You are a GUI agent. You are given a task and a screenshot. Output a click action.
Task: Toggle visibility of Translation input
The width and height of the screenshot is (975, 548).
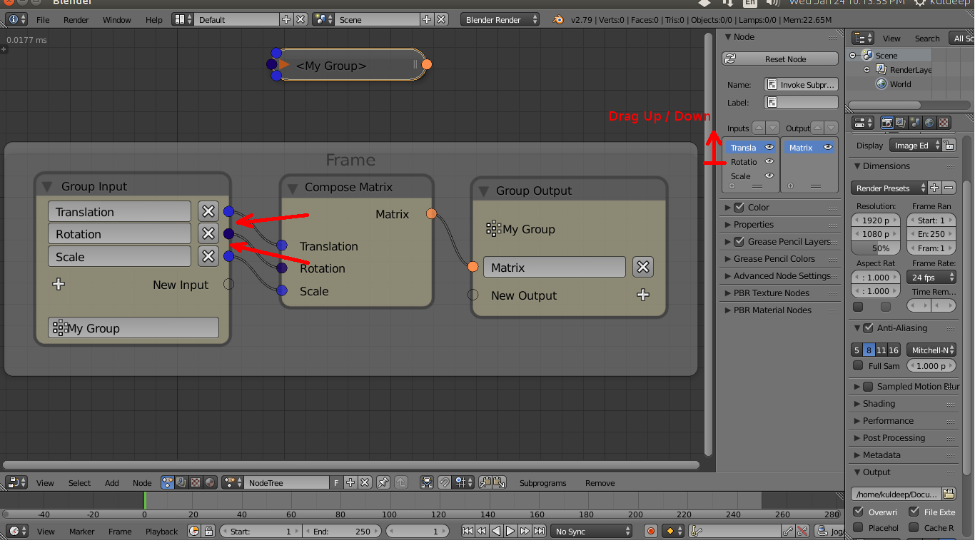769,147
